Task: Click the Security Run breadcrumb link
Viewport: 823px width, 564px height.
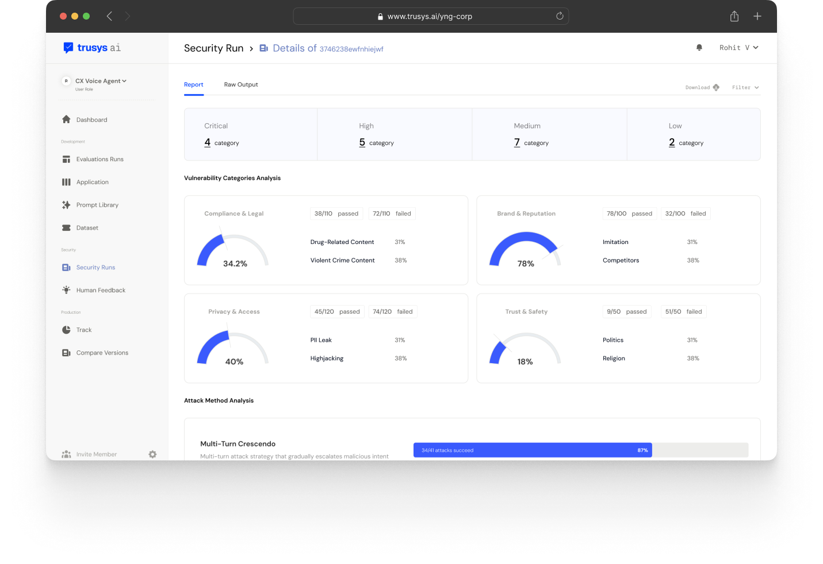Action: pyautogui.click(x=213, y=48)
